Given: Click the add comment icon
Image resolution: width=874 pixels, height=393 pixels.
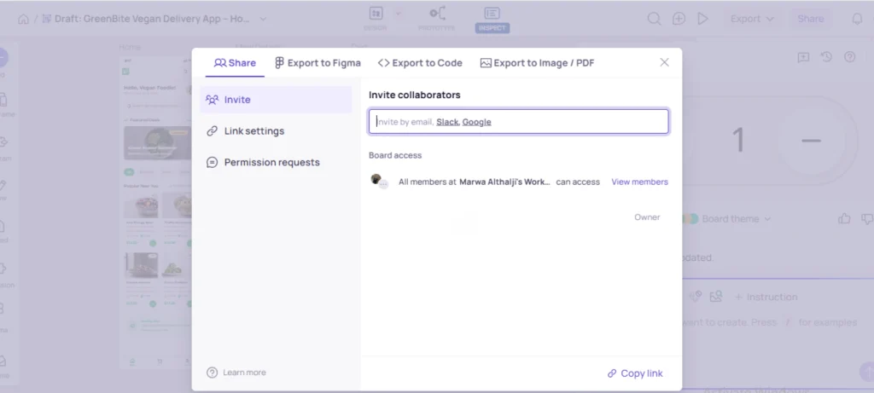Looking at the screenshot, I should (803, 57).
